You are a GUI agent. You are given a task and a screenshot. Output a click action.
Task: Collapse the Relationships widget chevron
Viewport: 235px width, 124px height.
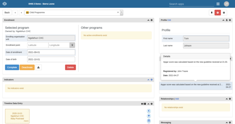[227, 99]
